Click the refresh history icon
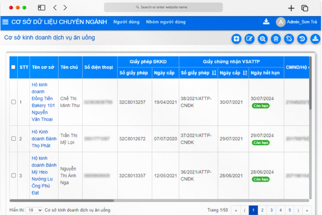The width and height of the screenshot is (322, 215). (x=302, y=39)
